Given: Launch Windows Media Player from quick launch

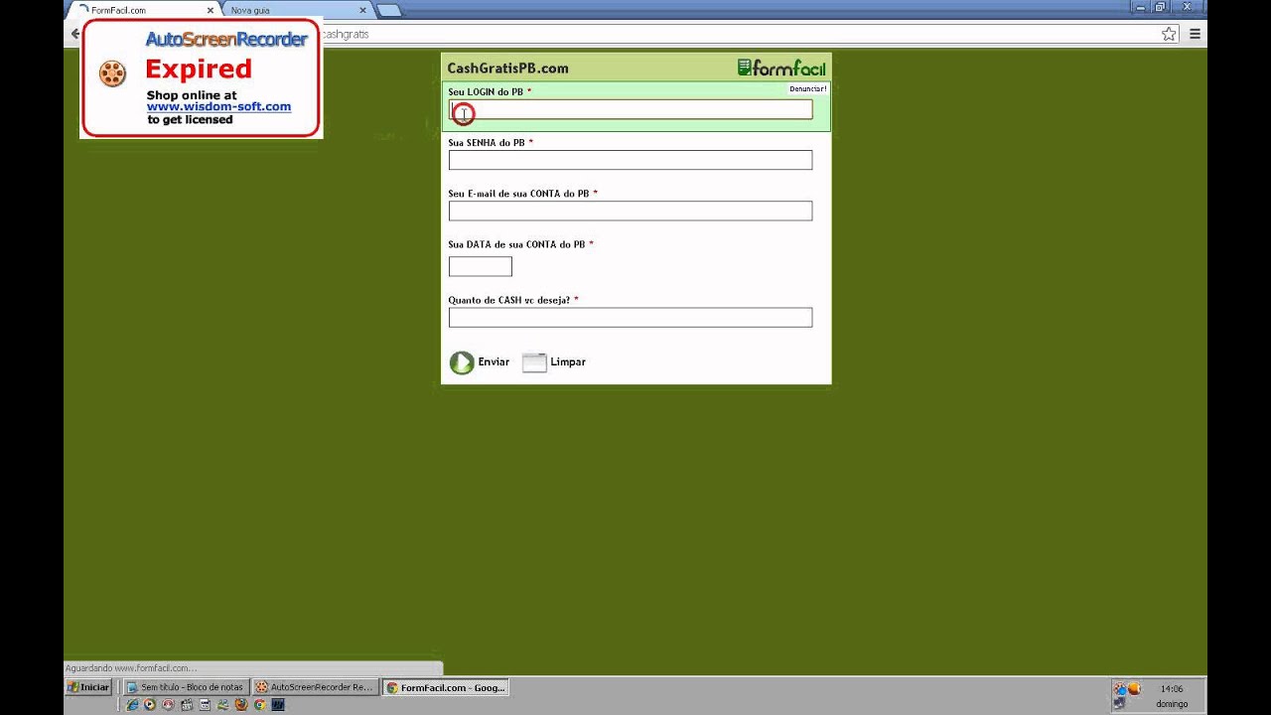Looking at the screenshot, I should coord(150,705).
